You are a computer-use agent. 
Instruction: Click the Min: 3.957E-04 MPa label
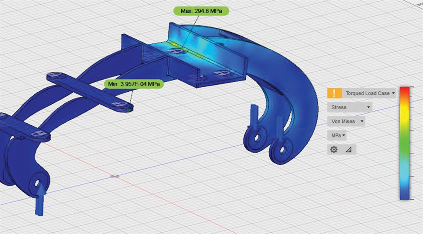click(134, 84)
